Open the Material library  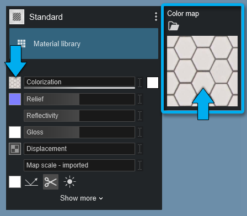pos(84,44)
